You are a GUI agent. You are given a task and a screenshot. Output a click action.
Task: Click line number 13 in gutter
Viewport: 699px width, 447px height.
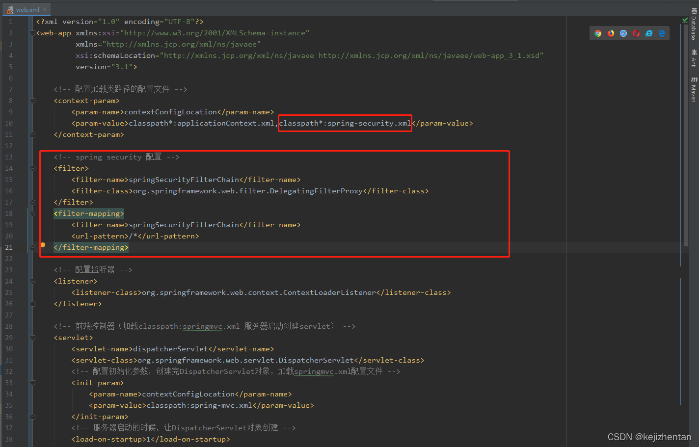pos(9,157)
